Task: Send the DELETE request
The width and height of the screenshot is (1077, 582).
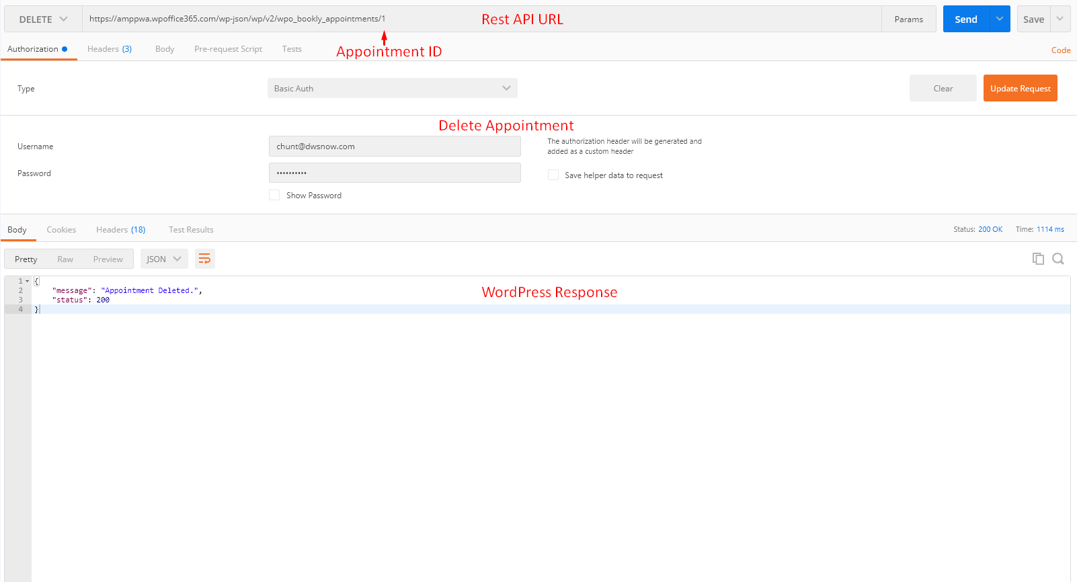Action: click(x=966, y=19)
